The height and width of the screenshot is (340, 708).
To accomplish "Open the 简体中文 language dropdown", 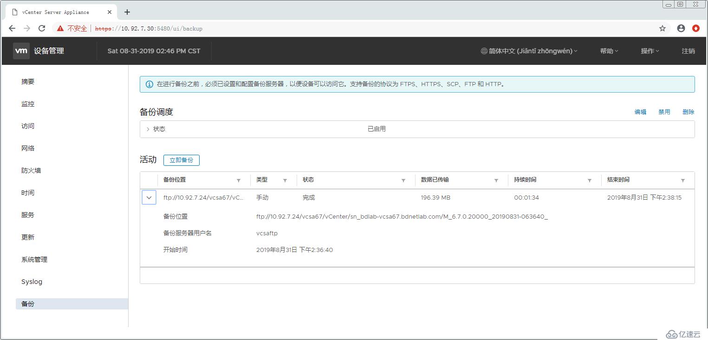I will coord(529,51).
